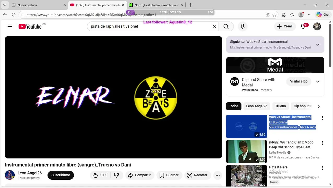The image size is (333, 188).
Task: Open the Wos vs Stuart instrumental thumbnail
Action: pos(247,126)
